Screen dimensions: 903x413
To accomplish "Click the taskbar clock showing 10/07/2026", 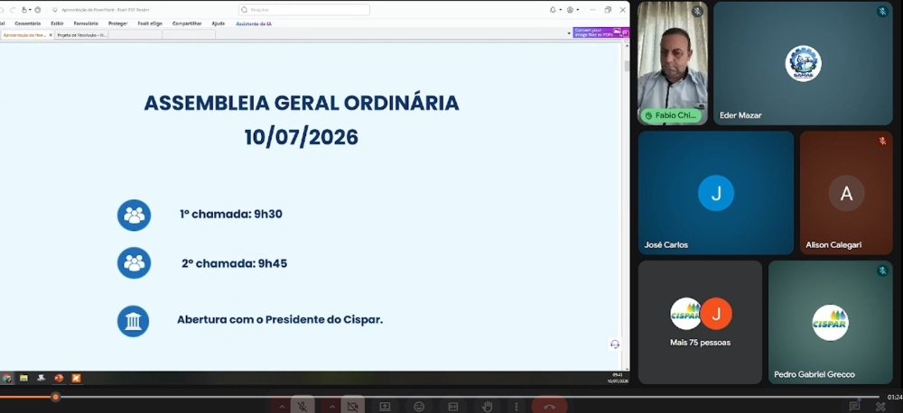I will pyautogui.click(x=618, y=378).
